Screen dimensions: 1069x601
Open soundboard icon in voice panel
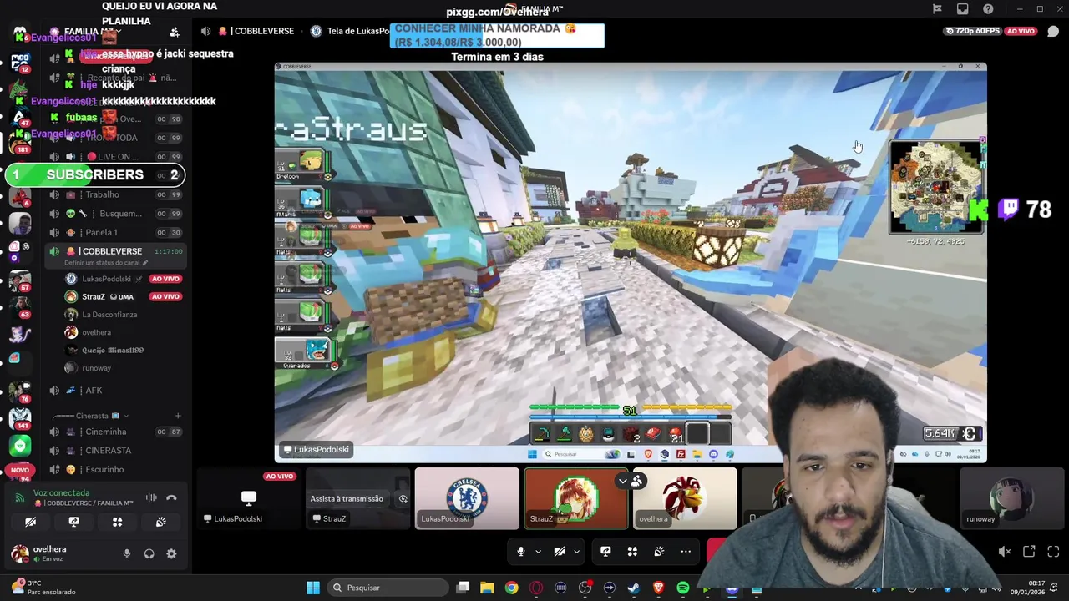(160, 522)
